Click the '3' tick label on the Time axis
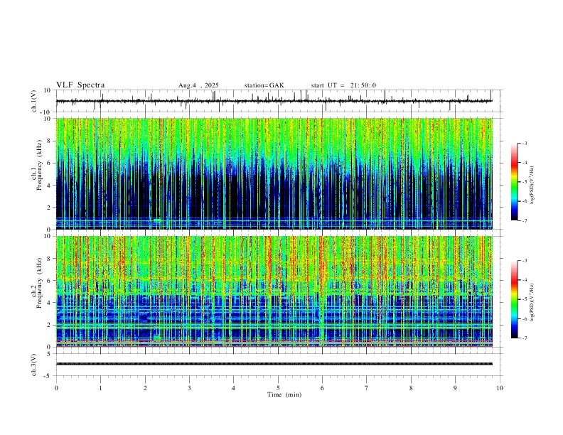 point(189,388)
